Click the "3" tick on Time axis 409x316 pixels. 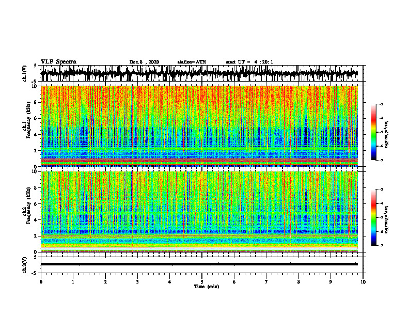pyautogui.click(x=137, y=282)
